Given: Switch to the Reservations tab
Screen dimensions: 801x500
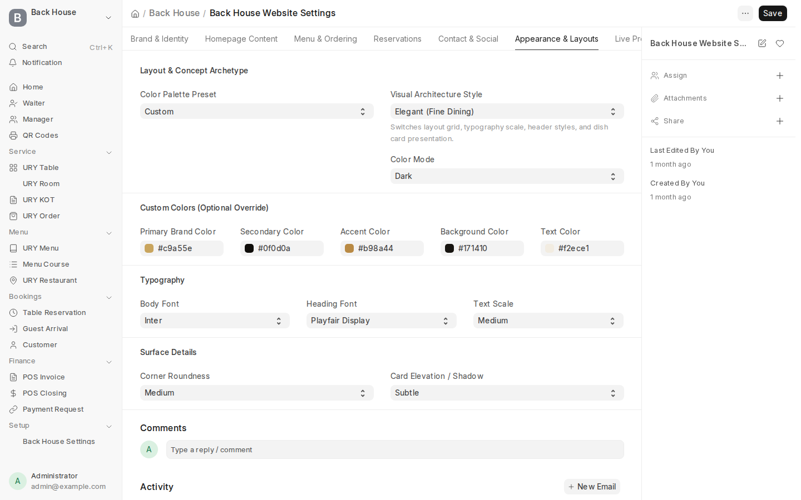Looking at the screenshot, I should tap(398, 39).
